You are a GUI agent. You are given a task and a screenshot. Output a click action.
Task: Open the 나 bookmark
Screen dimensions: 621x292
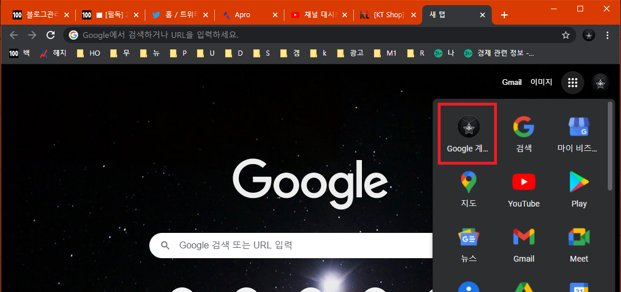[x=445, y=53]
